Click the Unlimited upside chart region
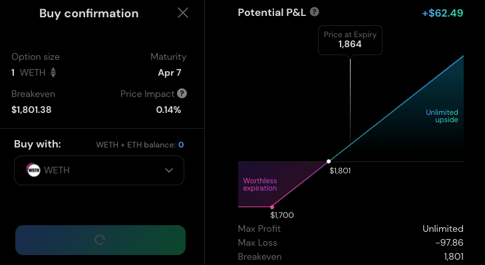485x265 pixels. pyautogui.click(x=442, y=116)
